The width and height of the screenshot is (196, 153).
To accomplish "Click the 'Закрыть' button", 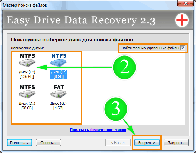I will (176, 143).
